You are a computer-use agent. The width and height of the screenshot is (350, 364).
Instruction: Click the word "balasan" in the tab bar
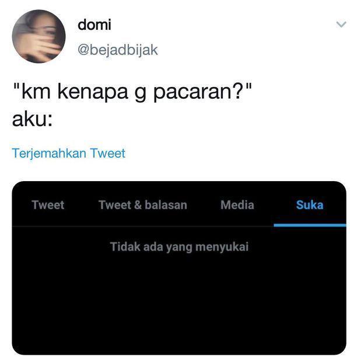pos(166,205)
